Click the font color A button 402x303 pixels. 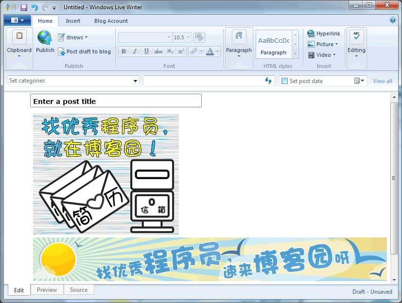click(210, 51)
